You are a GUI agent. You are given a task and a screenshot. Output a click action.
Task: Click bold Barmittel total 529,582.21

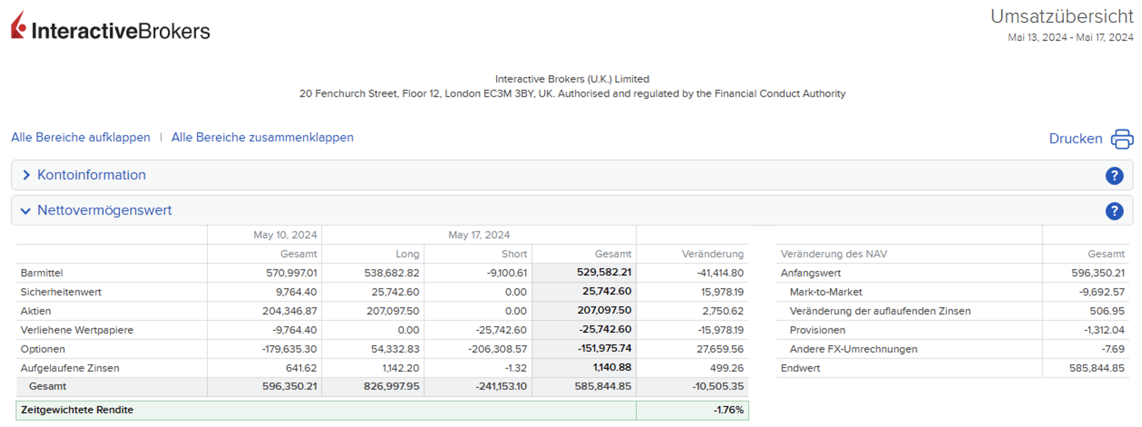(x=604, y=272)
